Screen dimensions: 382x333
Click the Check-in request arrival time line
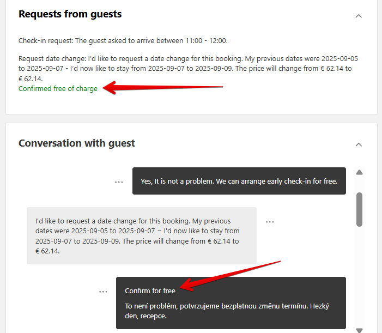123,41
